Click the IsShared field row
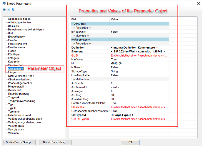This screenshot has width=203, height=147. 120,67
